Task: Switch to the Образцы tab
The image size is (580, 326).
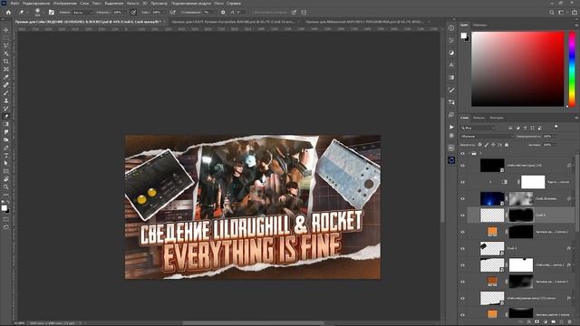Action: point(480,25)
